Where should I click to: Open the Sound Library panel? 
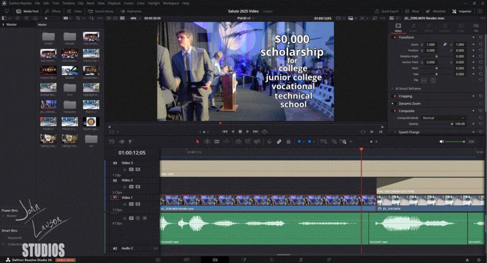pos(101,11)
